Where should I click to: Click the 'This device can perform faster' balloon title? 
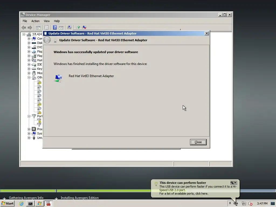click(183, 183)
